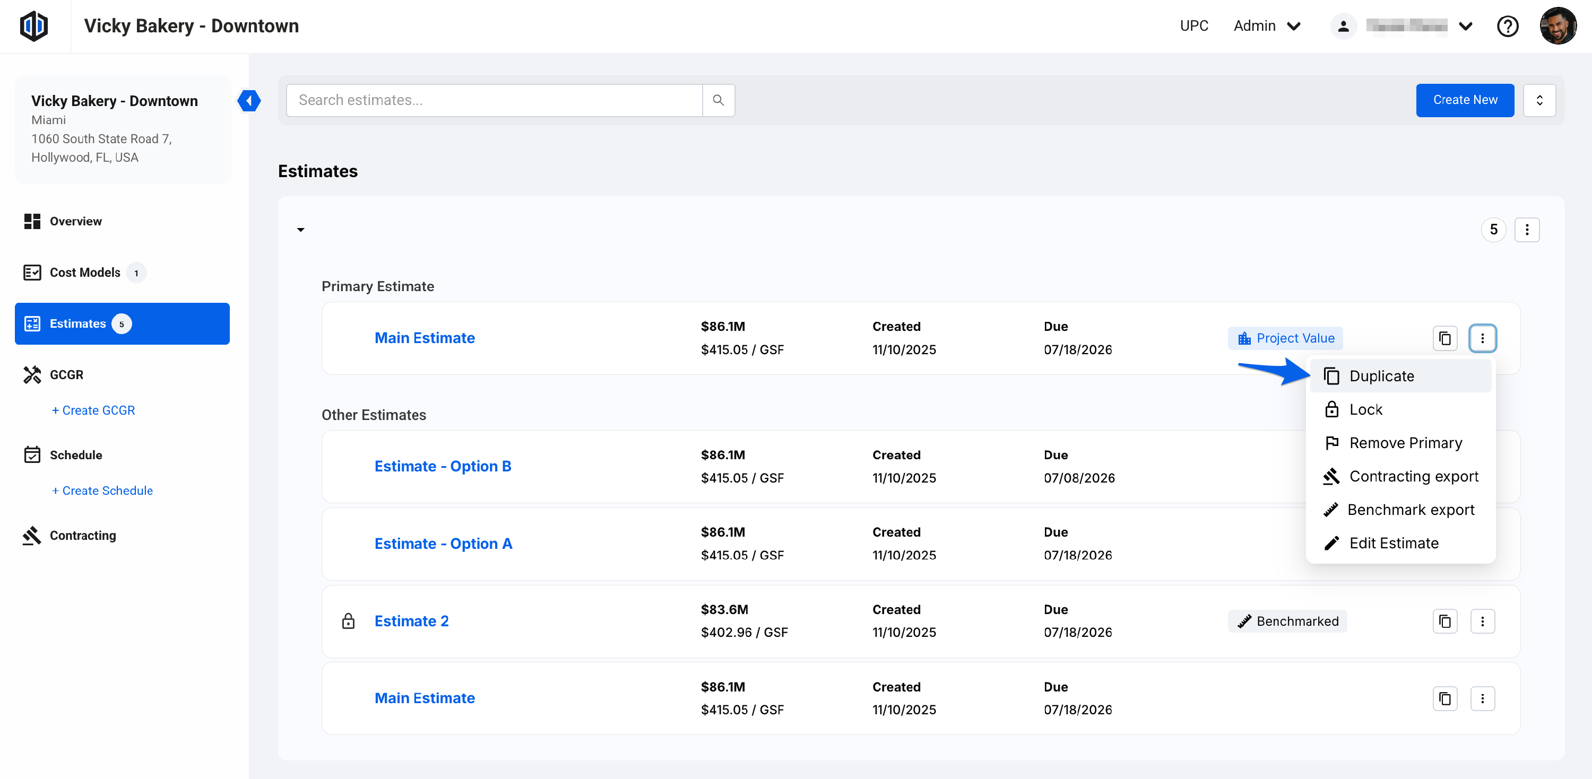Click duplicate icon on Estimate 2 row
The height and width of the screenshot is (779, 1592).
1444,621
